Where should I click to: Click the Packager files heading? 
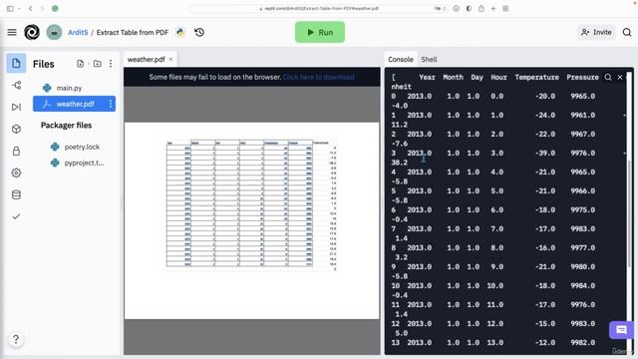click(x=66, y=126)
